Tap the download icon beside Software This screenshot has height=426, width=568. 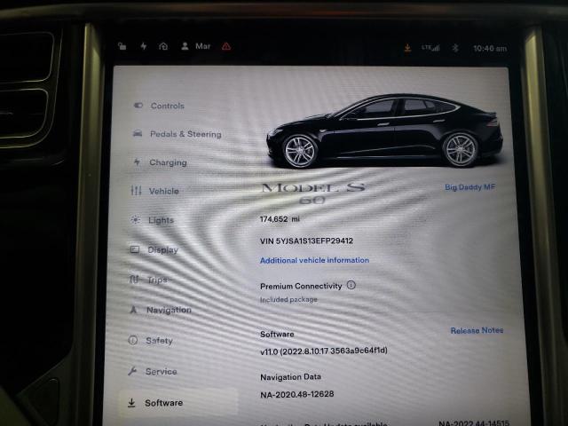(131, 402)
